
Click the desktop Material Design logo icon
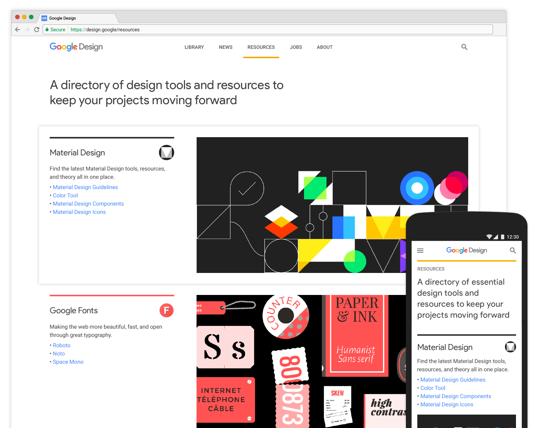166,153
